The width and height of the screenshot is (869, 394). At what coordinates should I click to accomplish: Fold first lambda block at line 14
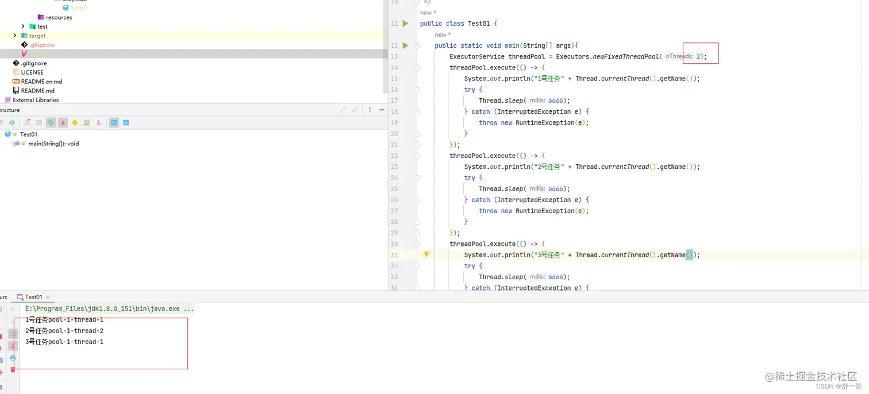click(417, 68)
